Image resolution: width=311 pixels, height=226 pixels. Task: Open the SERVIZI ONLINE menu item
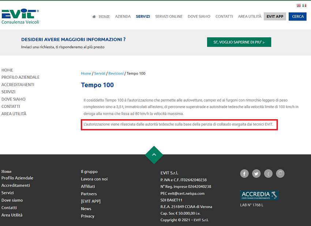[x=169, y=16]
